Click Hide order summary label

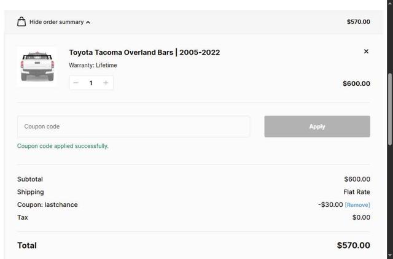pos(56,22)
